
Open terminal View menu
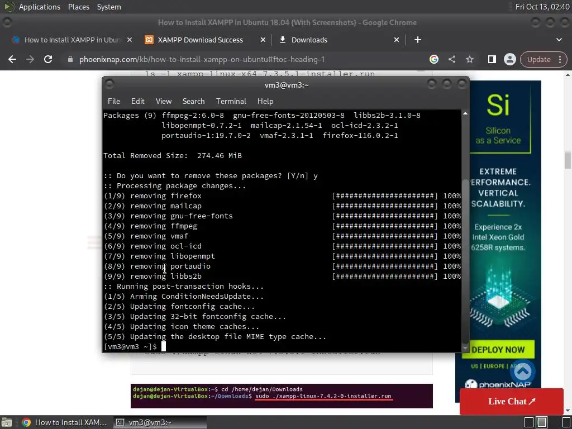tap(164, 102)
